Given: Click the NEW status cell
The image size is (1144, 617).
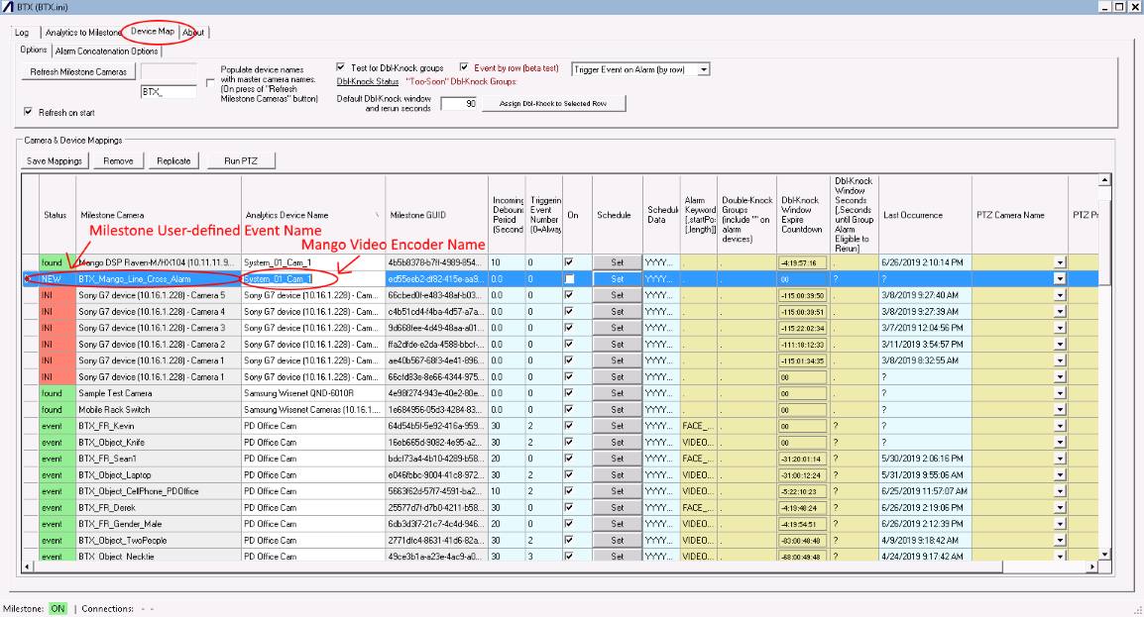Looking at the screenshot, I should 57,278.
